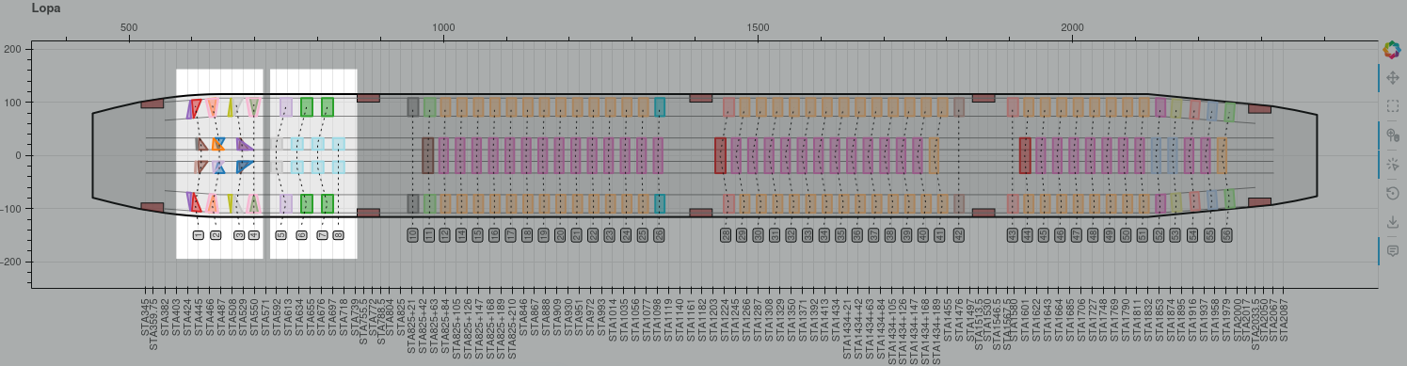
Task: Activate the Pan tool
Action: (1392, 77)
